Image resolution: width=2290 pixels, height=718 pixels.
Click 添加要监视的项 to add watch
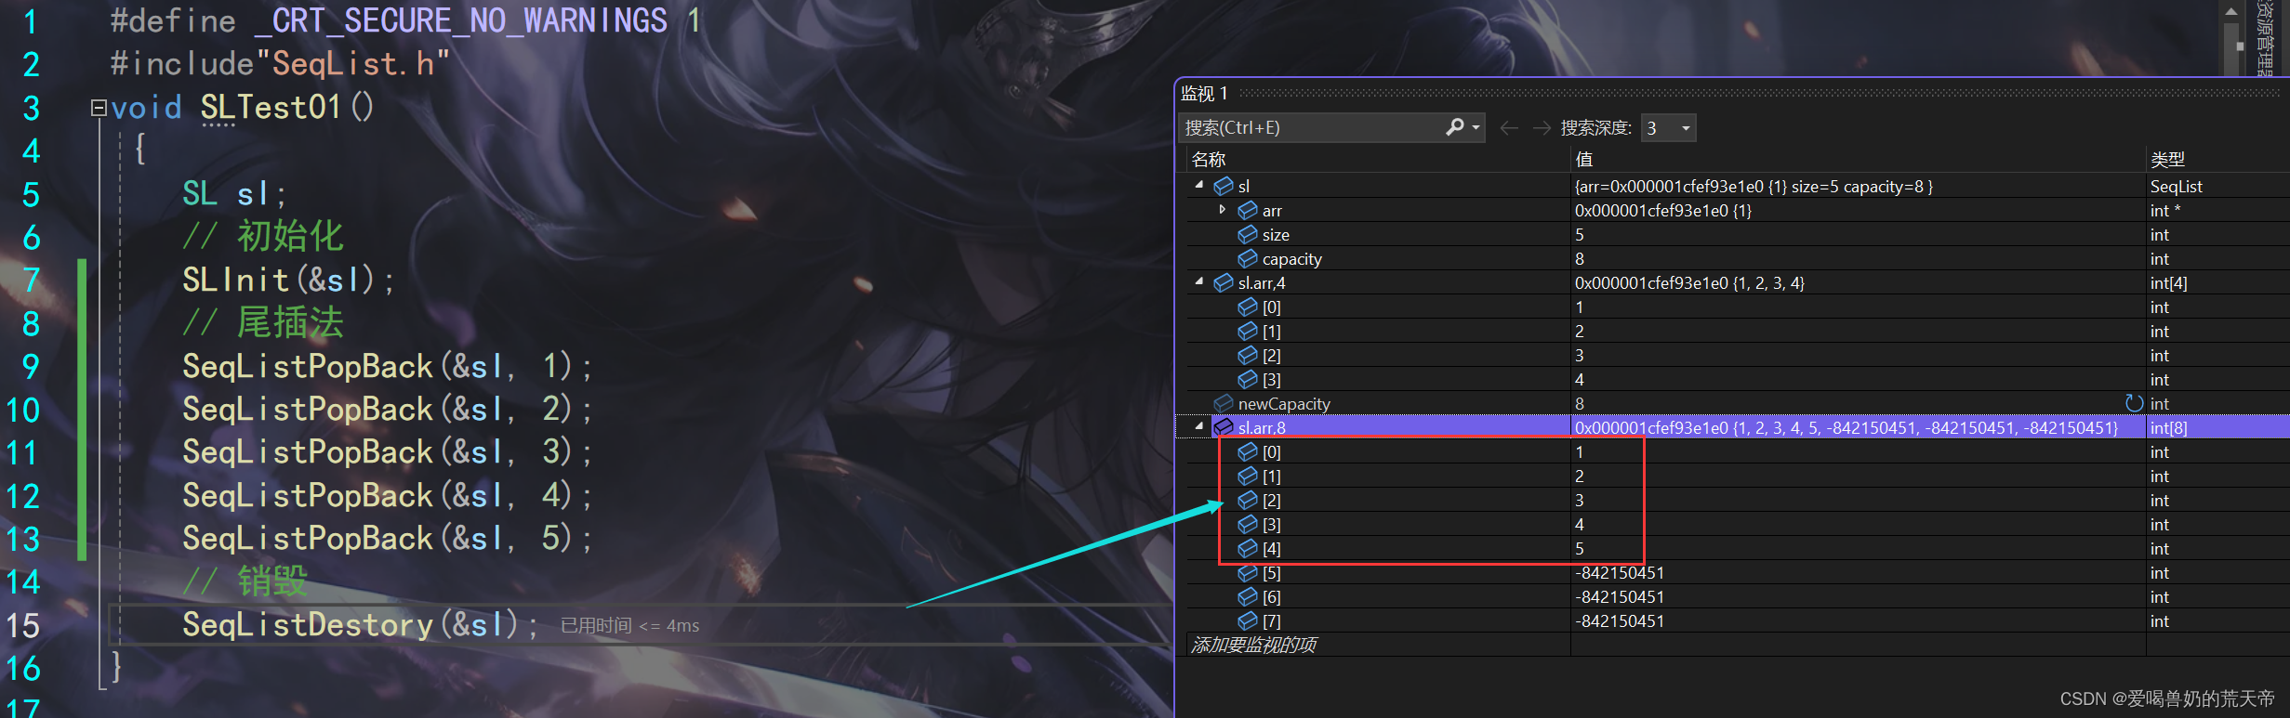pyautogui.click(x=1253, y=645)
